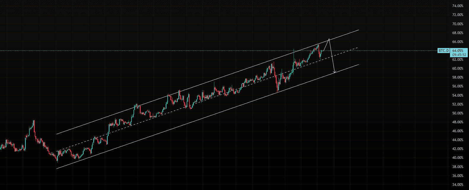The image size is (469, 190).
Task: Click the sharp dip candle touching the lower channel
Action: (x=278, y=87)
